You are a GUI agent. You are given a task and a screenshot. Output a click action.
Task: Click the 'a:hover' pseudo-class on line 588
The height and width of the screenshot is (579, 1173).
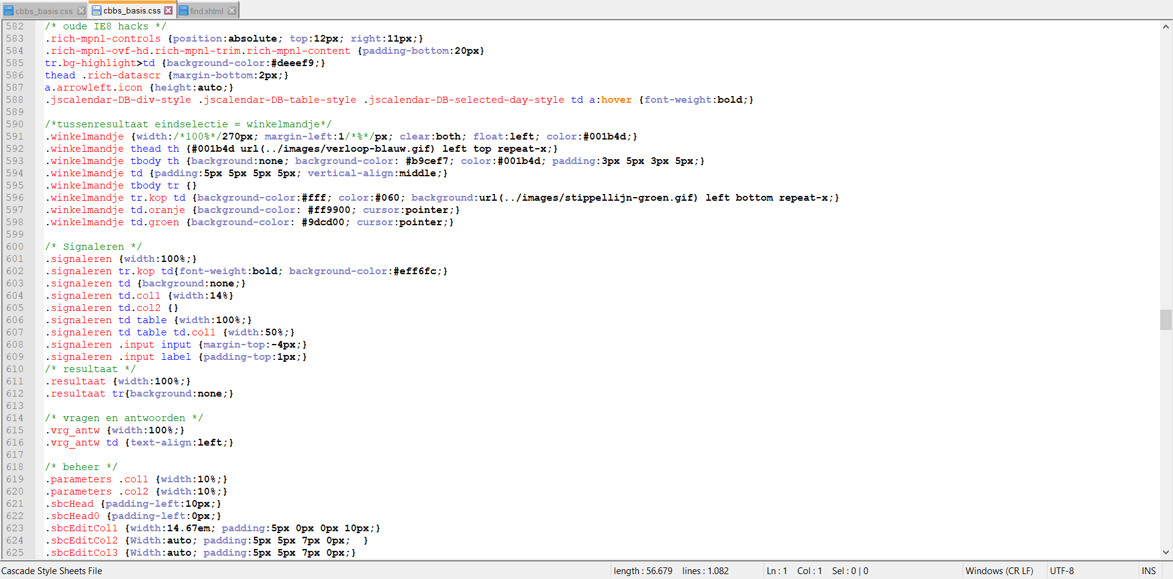click(610, 100)
